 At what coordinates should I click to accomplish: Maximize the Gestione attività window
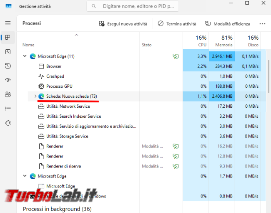[x=247, y=3]
